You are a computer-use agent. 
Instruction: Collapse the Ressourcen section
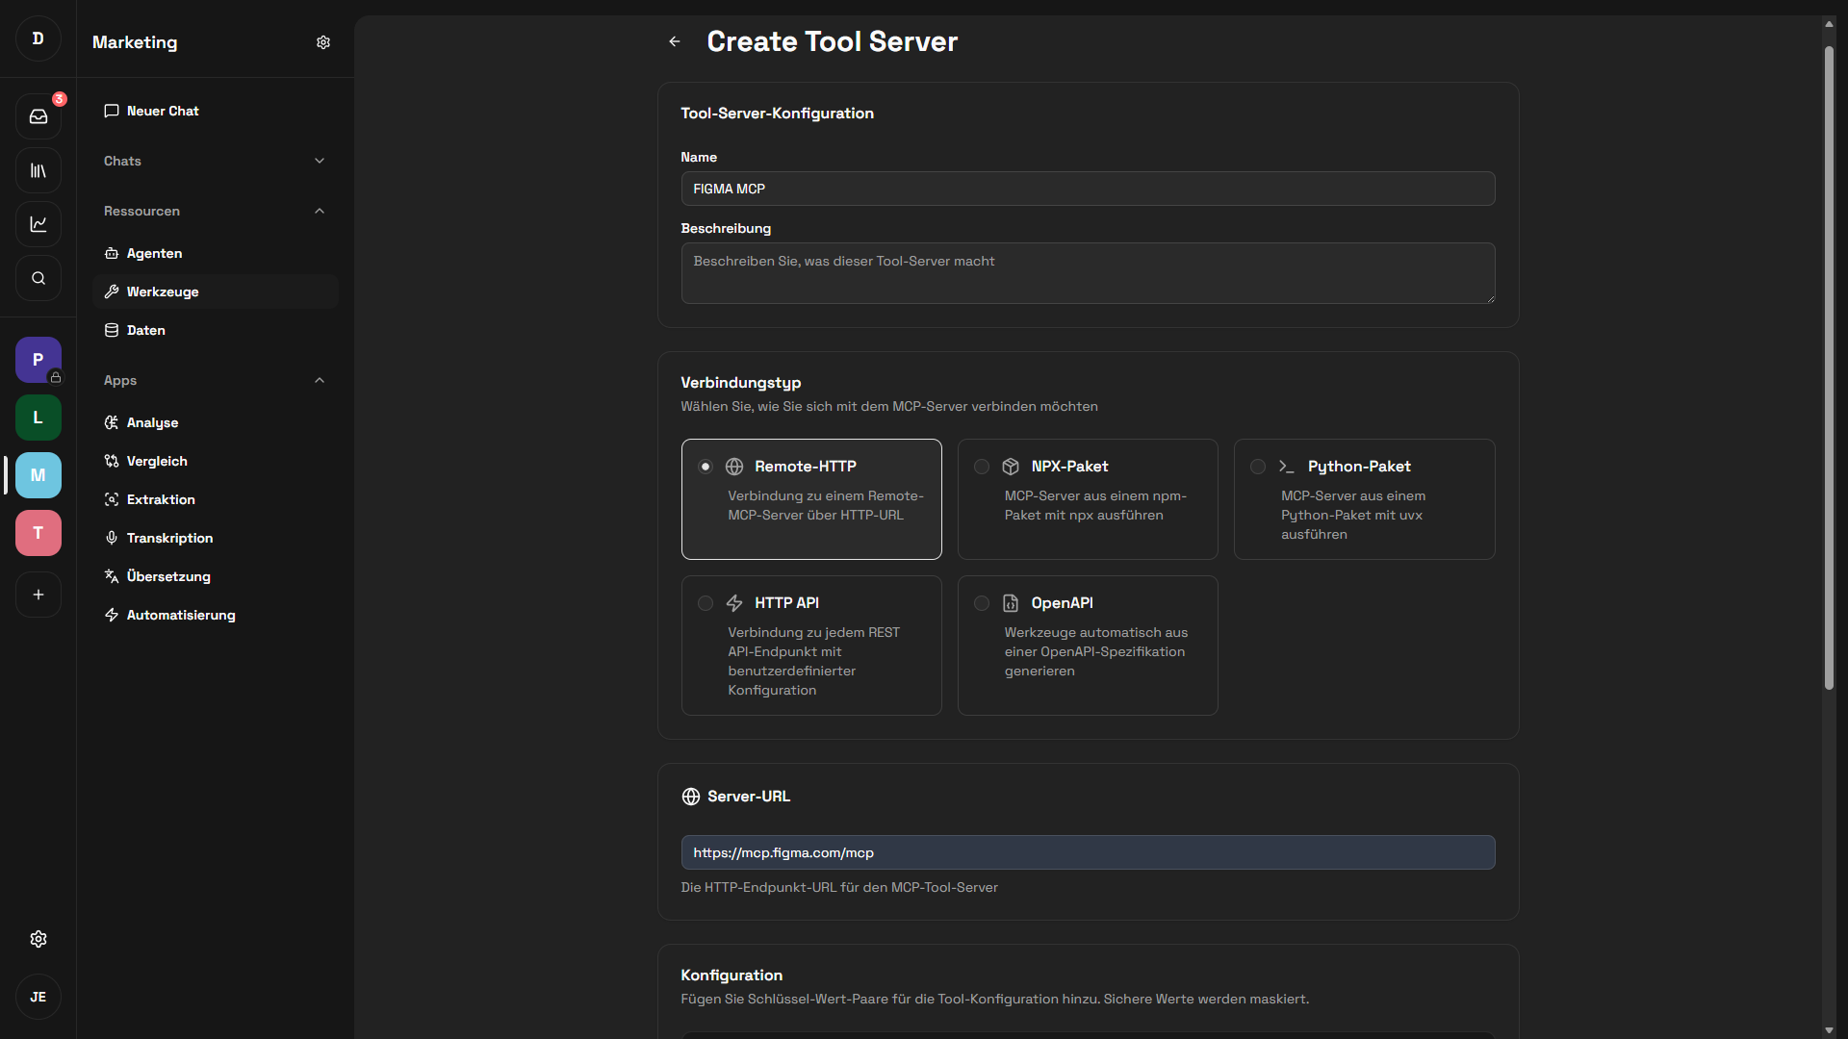(320, 211)
